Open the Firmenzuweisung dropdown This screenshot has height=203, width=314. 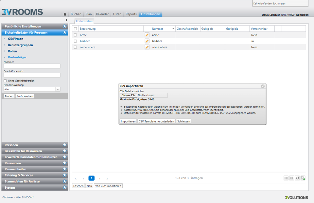point(58,89)
